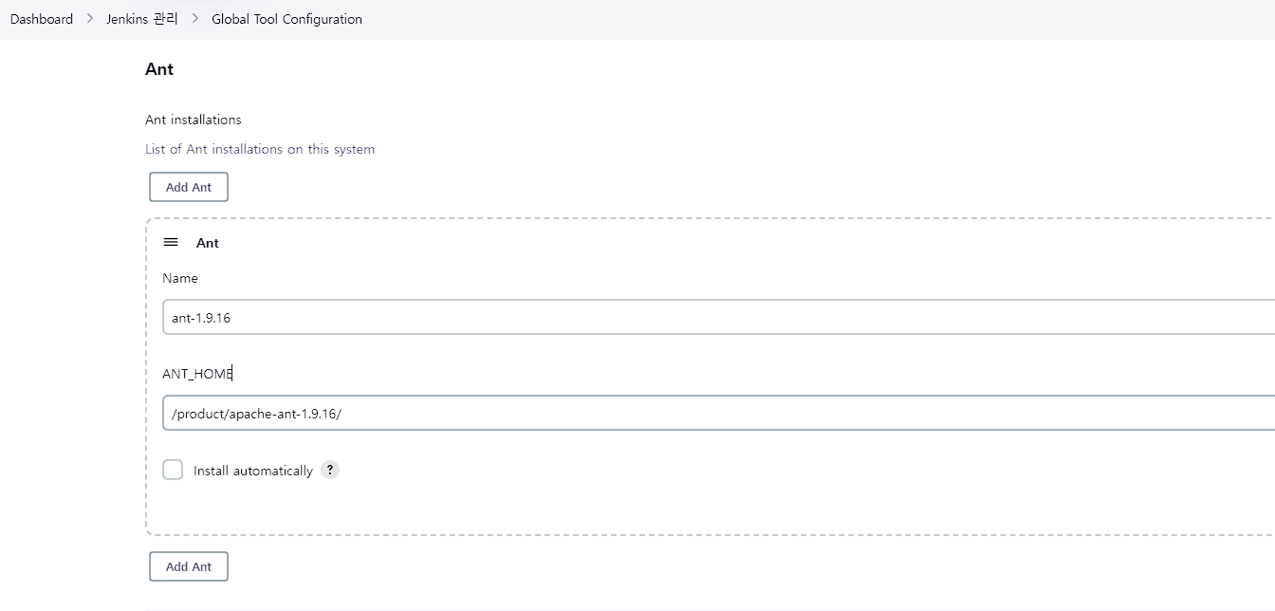This screenshot has height=611, width=1275.
Task: Click the breadcrumb chevron after Dashboard
Action: pos(90,19)
